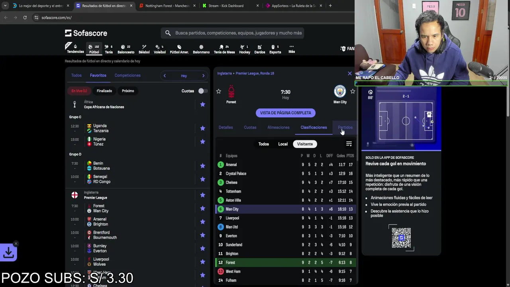Toggle favorite star for Brentford vs Bournemouth
This screenshot has height=287, width=510.
202,235
